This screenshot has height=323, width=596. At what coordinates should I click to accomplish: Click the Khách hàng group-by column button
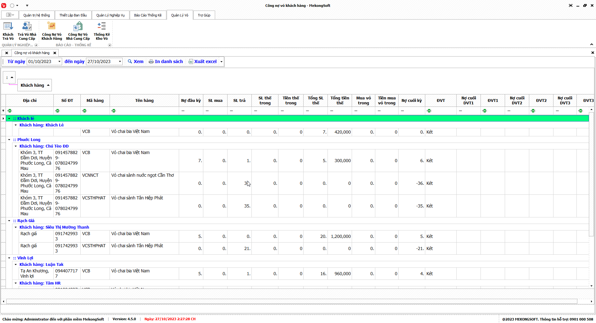point(34,85)
